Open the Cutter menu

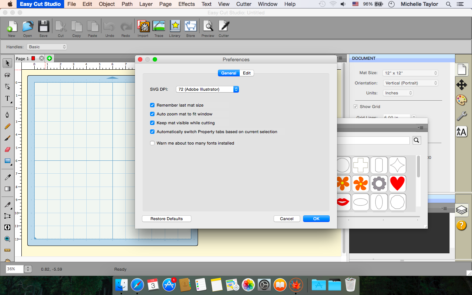click(x=243, y=4)
